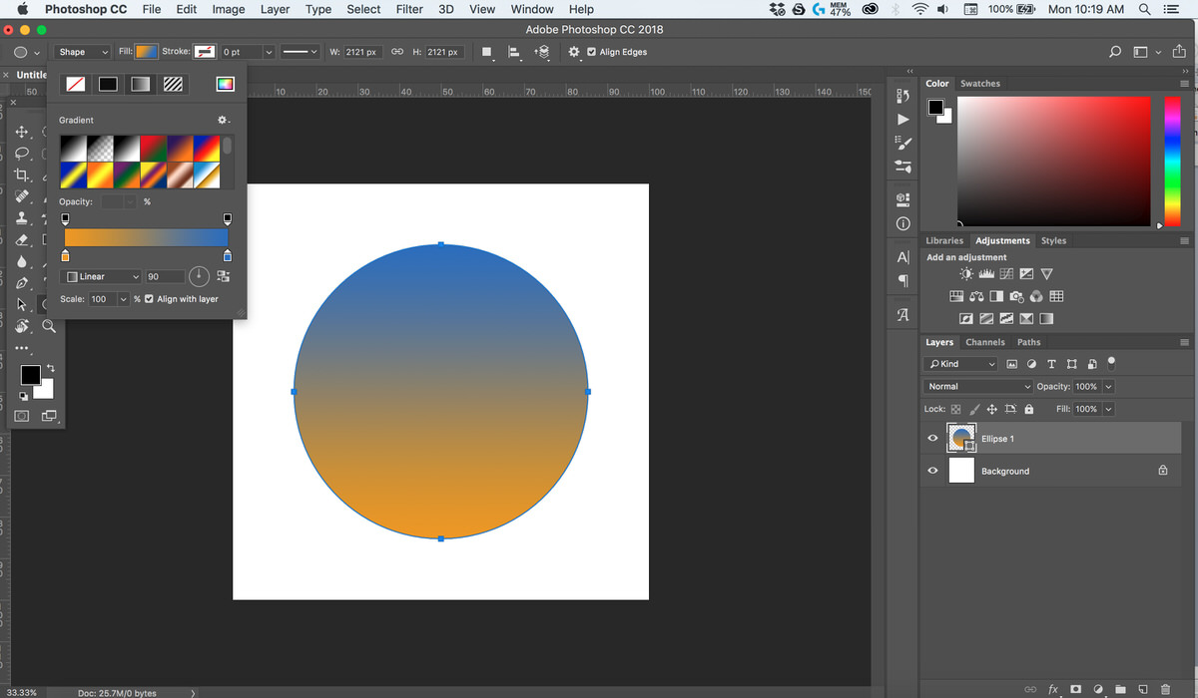This screenshot has width=1198, height=698.
Task: Uncheck the Align Edges checkbox
Action: [592, 52]
